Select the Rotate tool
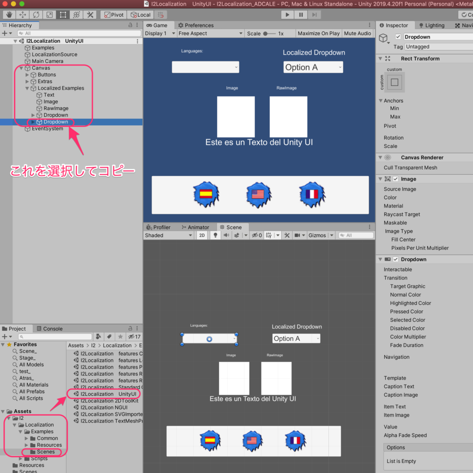Viewport: 473px width, 473px height. pos(36,15)
